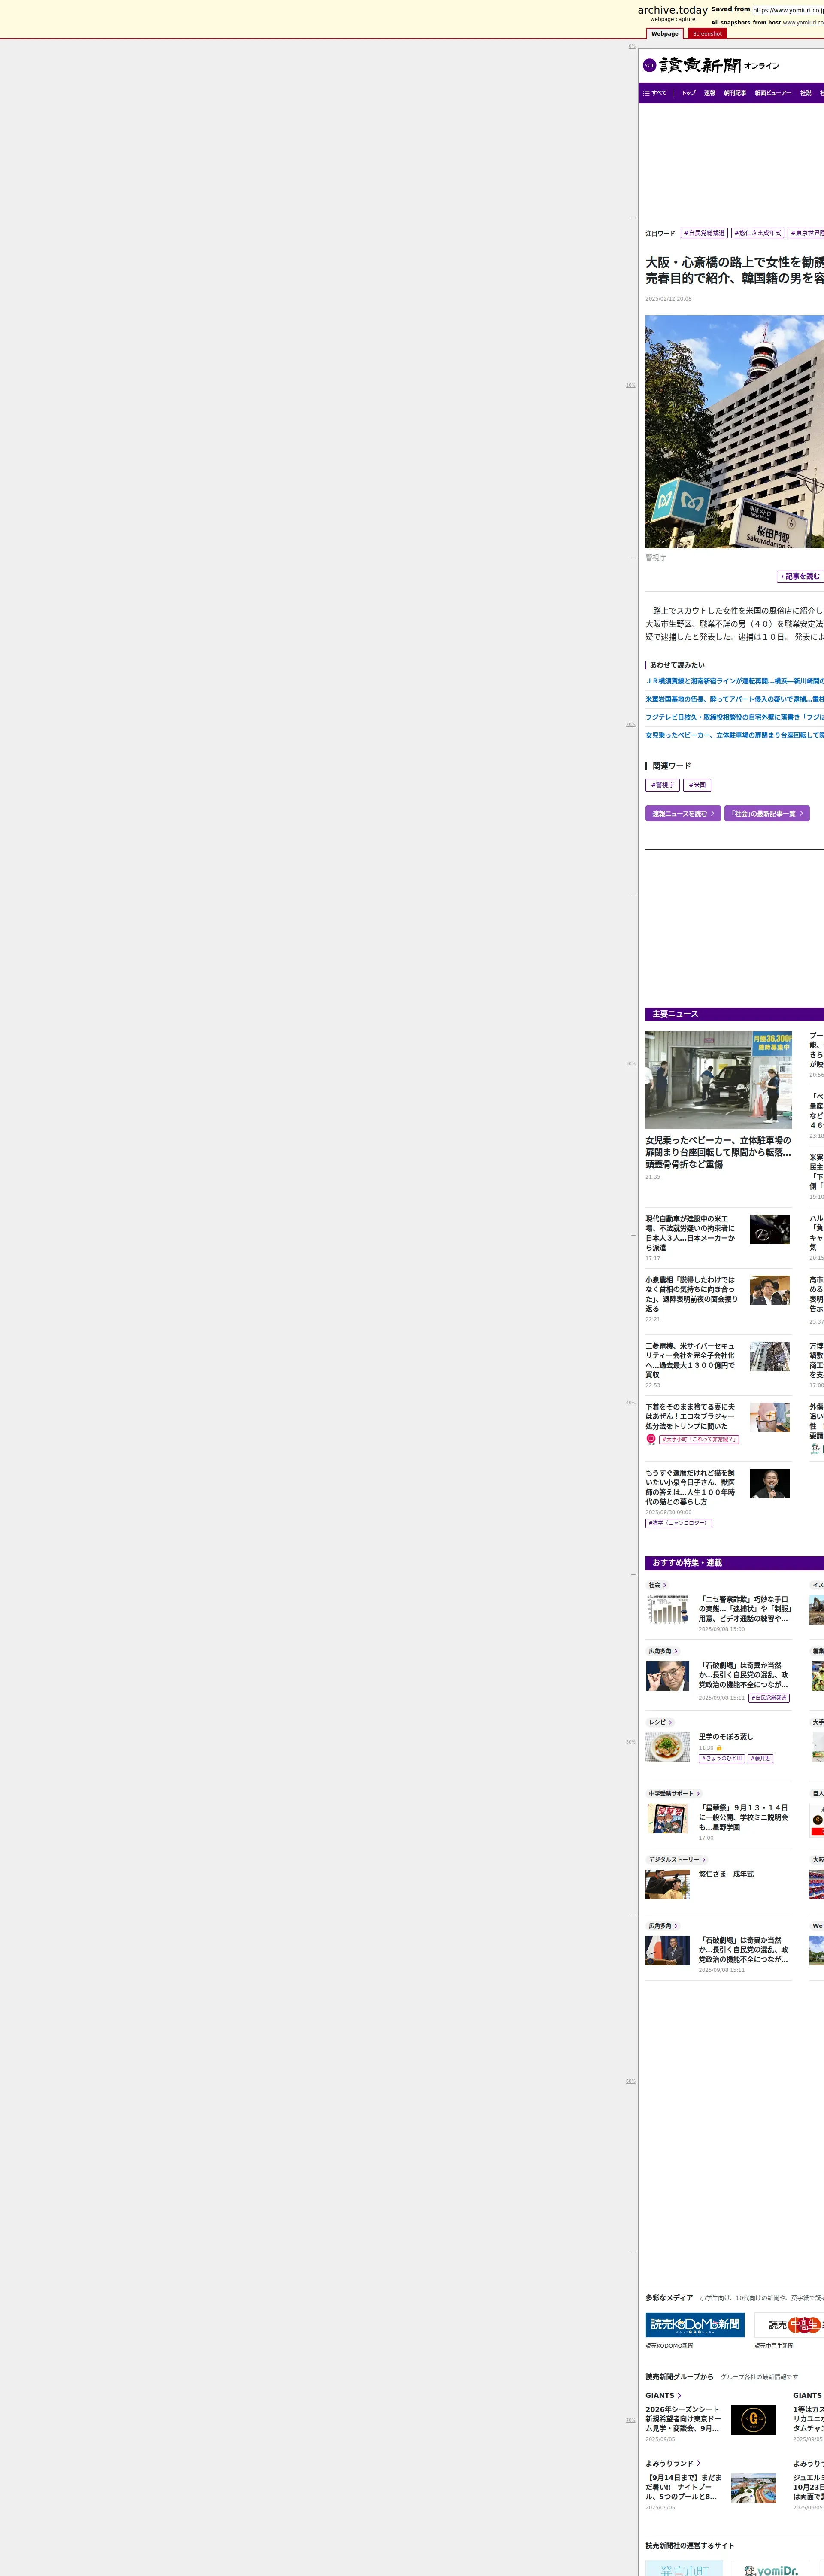Open the 「ニセ警察詐欺」巧妙な手口 article

coord(744,1609)
